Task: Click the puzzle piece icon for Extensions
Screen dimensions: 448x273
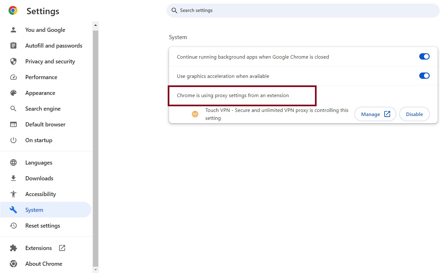Action: 13,248
